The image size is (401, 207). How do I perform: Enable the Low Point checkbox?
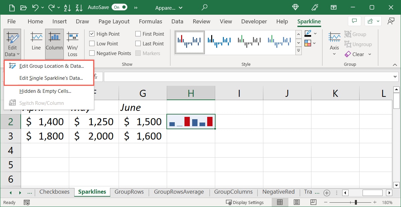pos(92,43)
